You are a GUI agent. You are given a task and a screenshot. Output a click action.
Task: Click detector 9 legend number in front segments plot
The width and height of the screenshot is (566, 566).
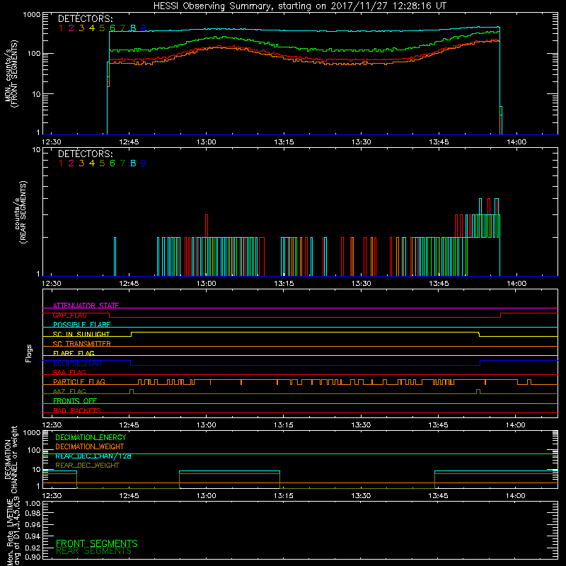pos(144,28)
